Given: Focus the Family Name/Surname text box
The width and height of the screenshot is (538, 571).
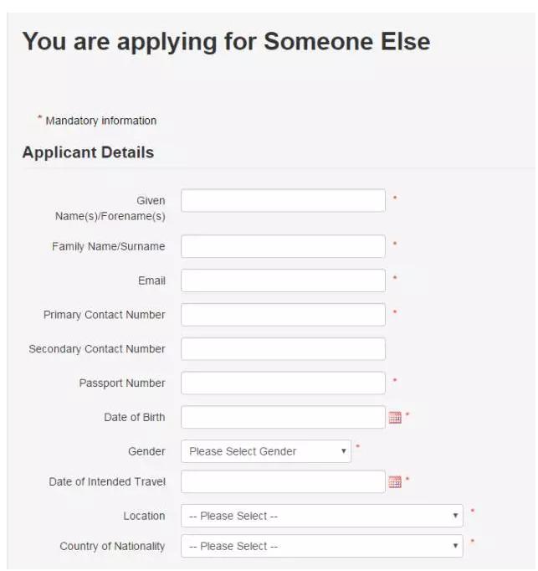Looking at the screenshot, I should (283, 246).
